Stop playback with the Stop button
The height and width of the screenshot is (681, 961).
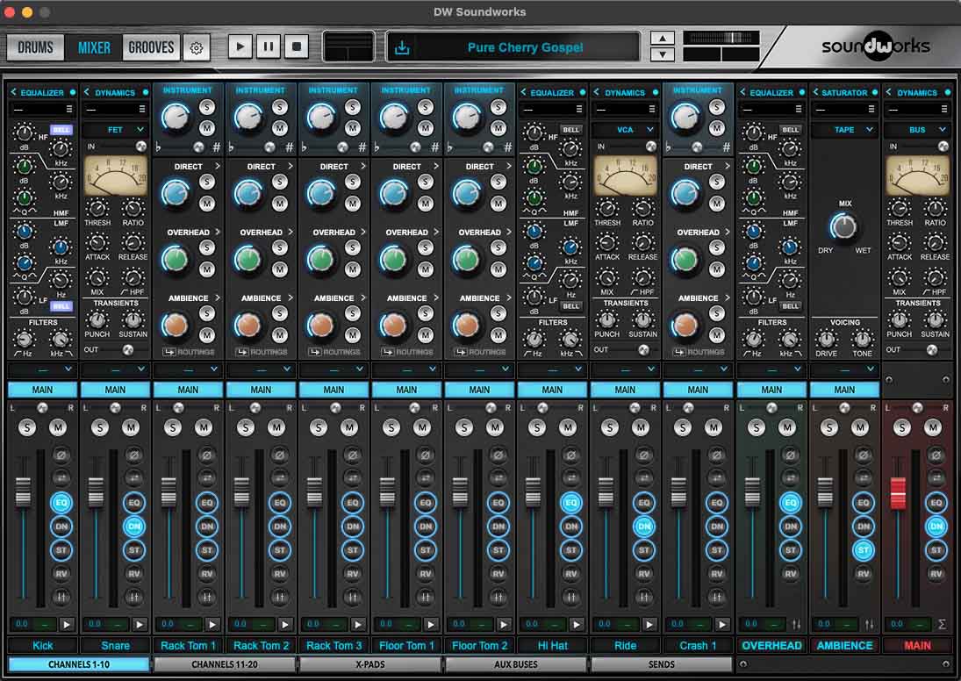tap(297, 47)
